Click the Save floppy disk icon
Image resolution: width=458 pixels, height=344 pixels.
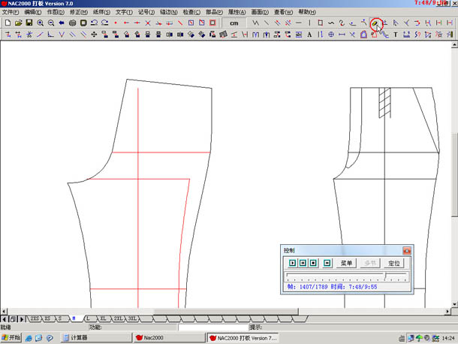(29, 23)
